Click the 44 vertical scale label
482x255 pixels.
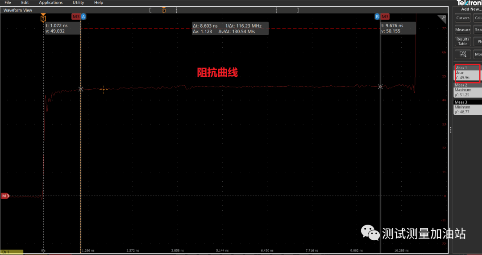coord(444,100)
